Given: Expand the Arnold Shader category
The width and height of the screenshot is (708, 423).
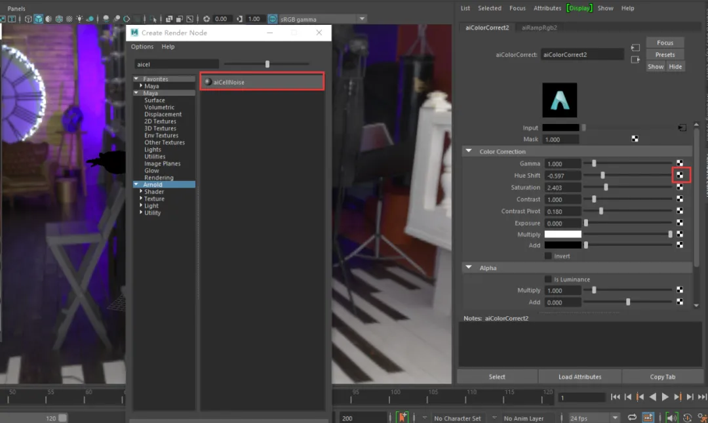Looking at the screenshot, I should [x=141, y=191].
